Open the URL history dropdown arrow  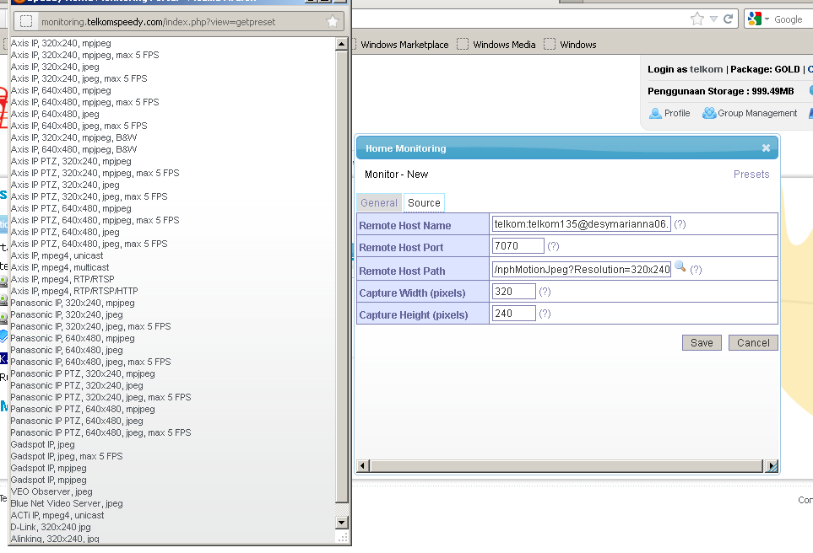[713, 19]
